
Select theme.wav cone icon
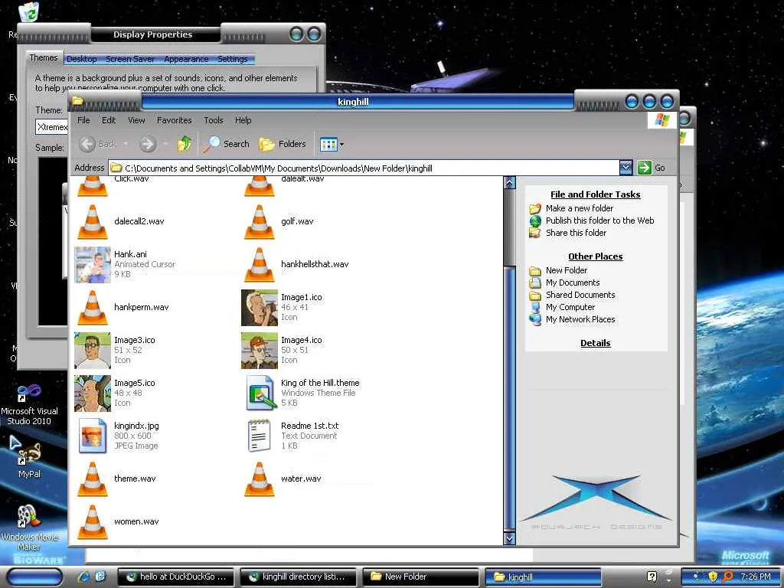click(x=93, y=479)
